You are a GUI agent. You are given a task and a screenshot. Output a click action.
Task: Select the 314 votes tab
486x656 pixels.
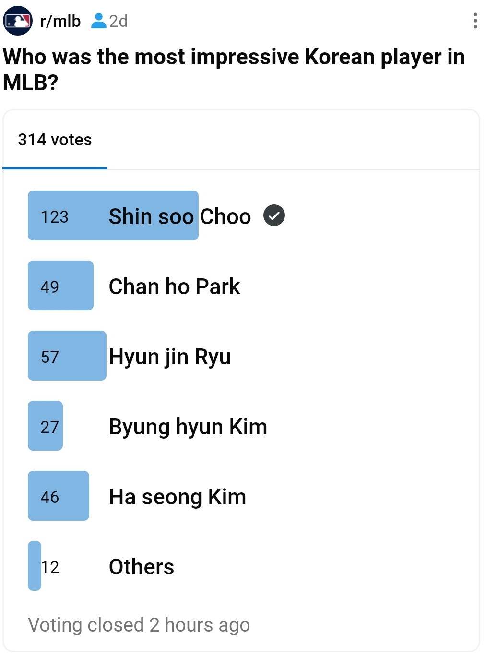[x=55, y=140]
